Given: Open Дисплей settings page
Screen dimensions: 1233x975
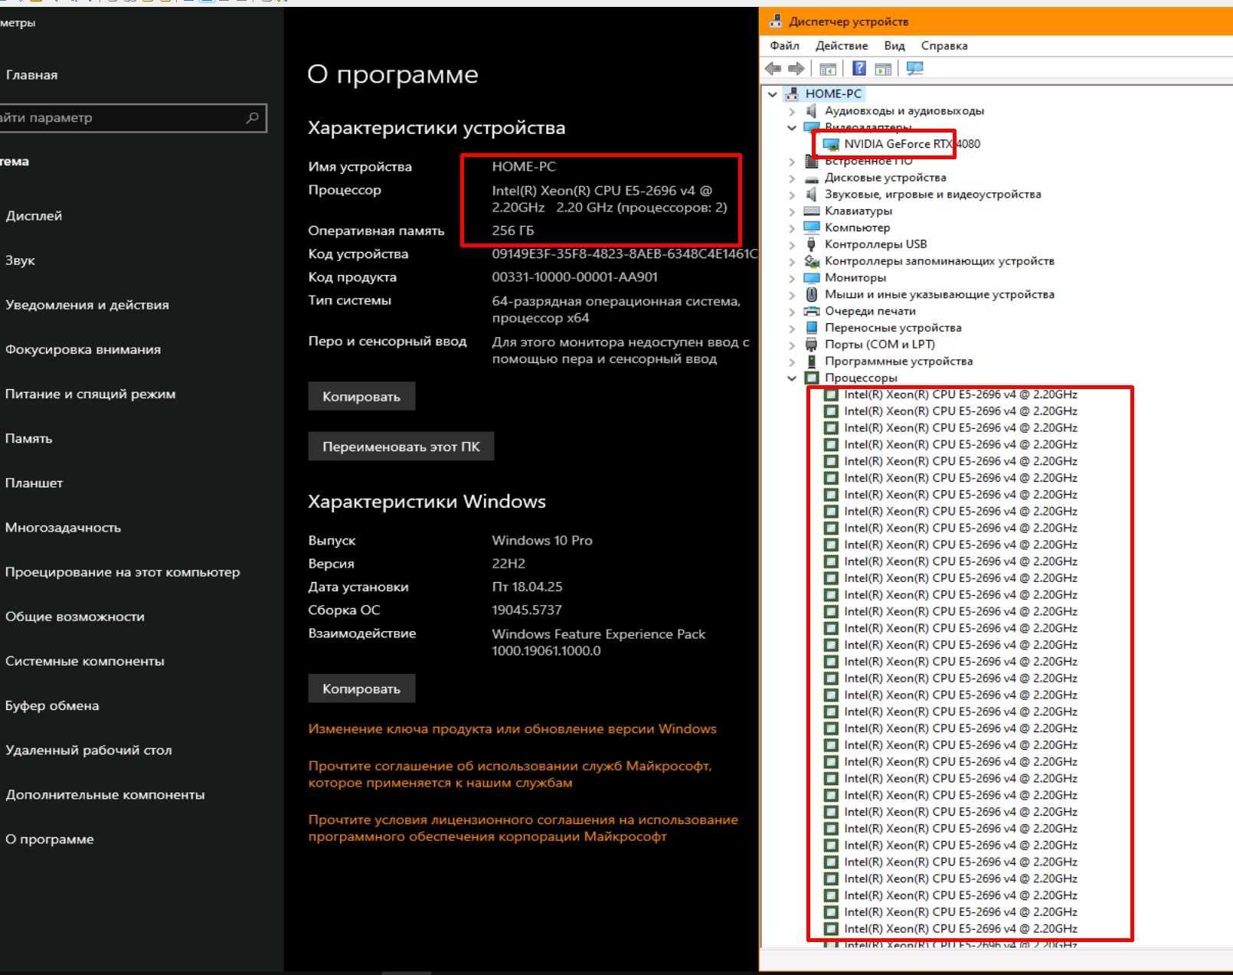Looking at the screenshot, I should (34, 216).
